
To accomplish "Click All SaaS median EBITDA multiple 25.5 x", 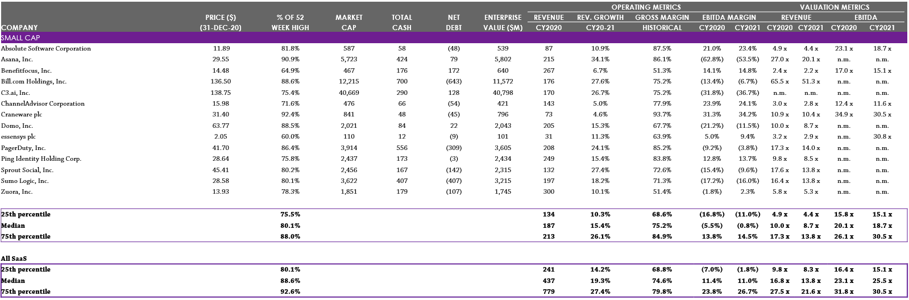I will coord(882,281).
